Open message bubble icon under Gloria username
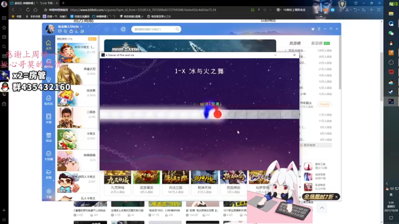Image resolution: width=399 pixels, height=224 pixels. click(60, 31)
